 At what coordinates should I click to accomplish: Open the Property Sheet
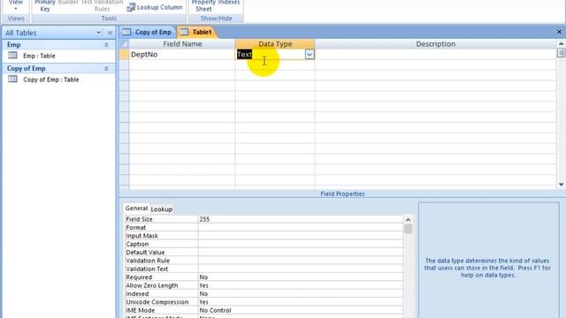tap(203, 6)
